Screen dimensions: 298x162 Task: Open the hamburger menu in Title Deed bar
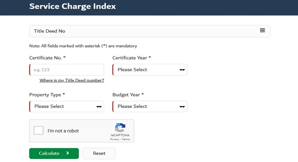click(x=262, y=30)
